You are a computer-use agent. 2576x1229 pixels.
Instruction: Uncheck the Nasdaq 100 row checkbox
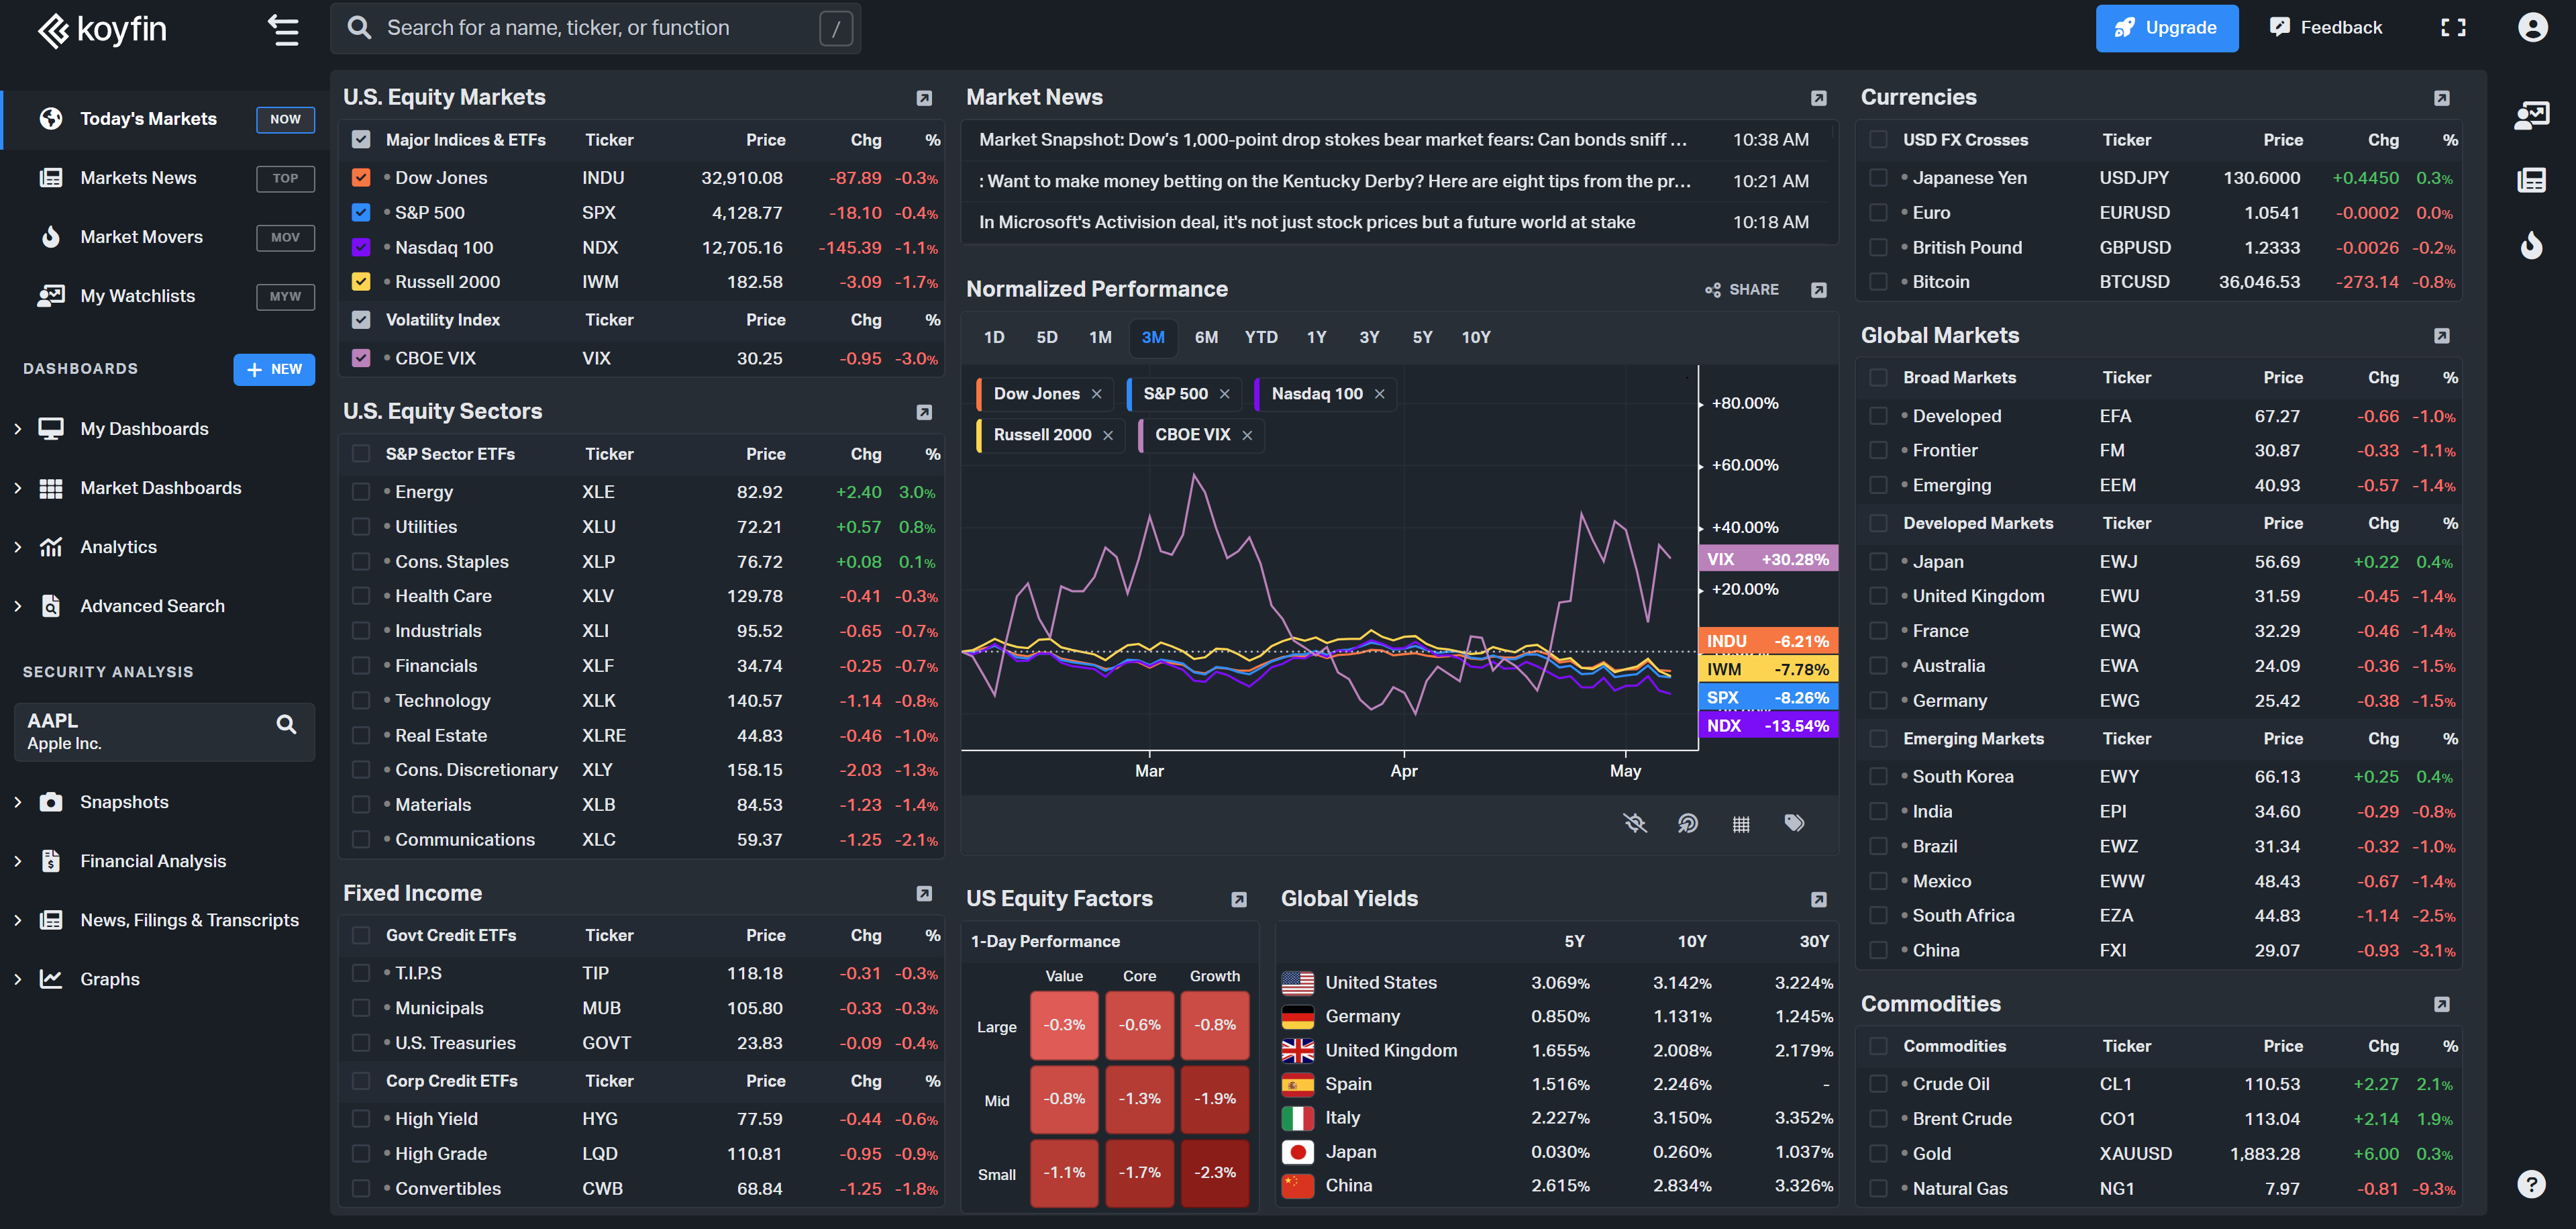(x=361, y=247)
